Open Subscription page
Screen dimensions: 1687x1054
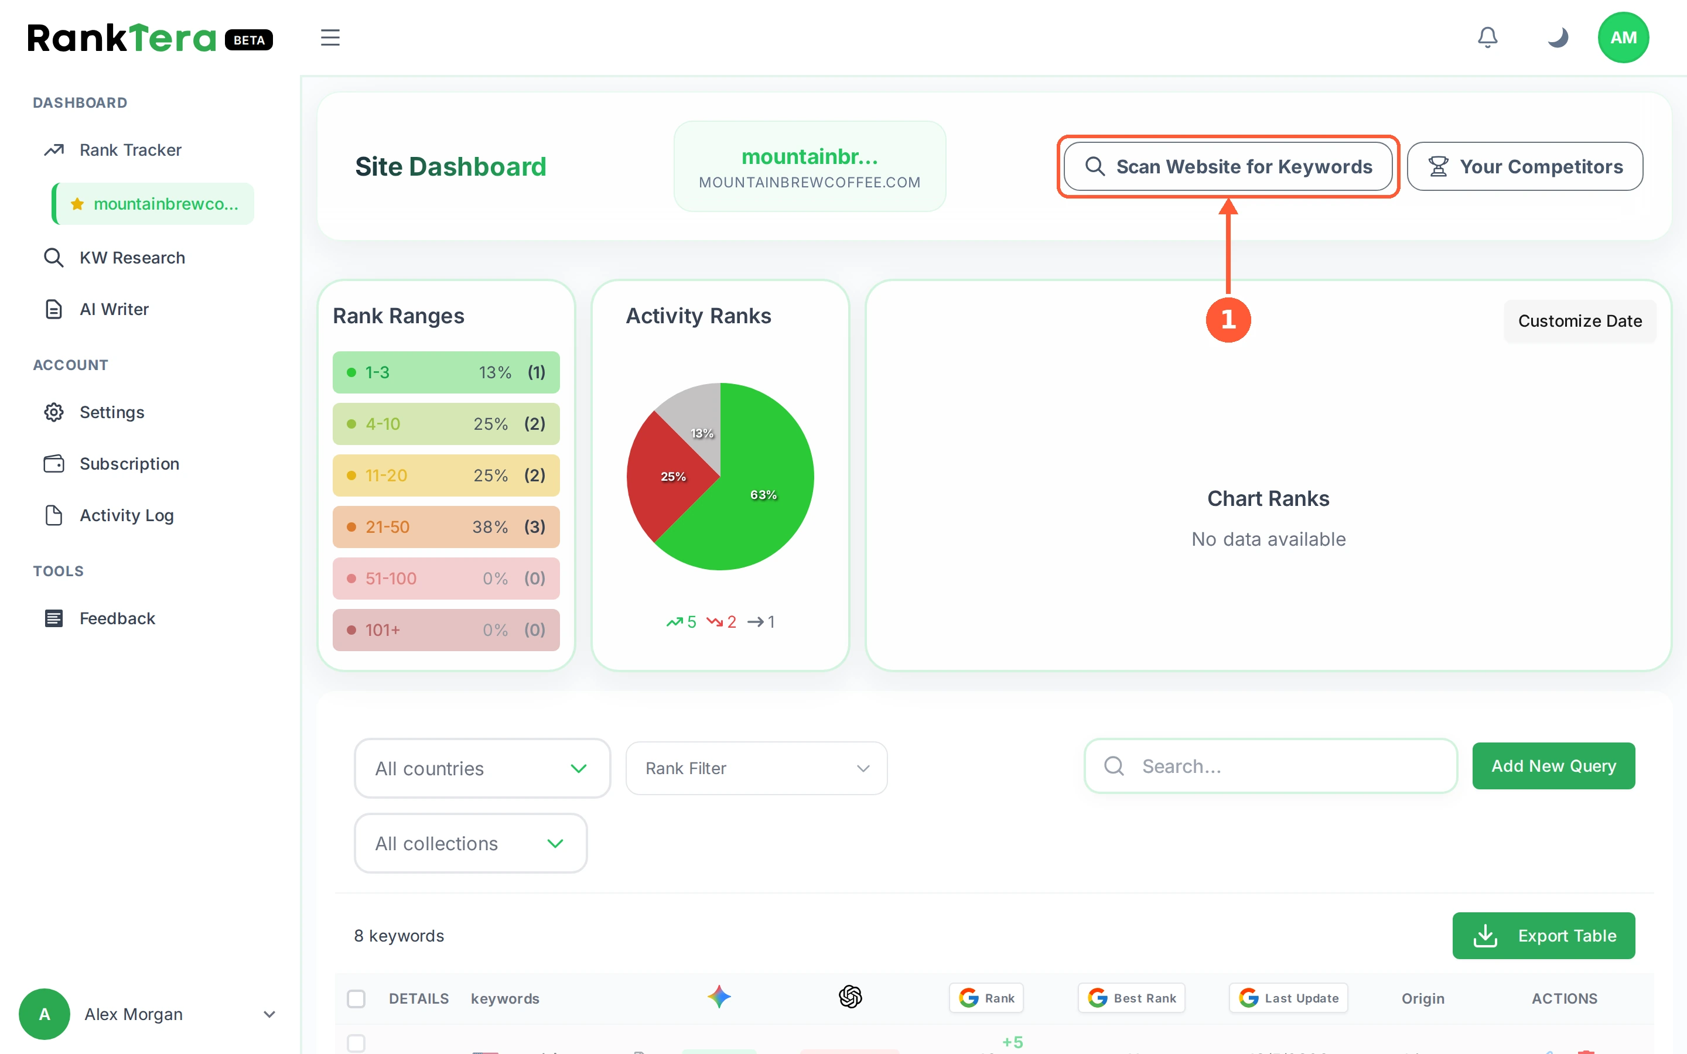tap(129, 464)
